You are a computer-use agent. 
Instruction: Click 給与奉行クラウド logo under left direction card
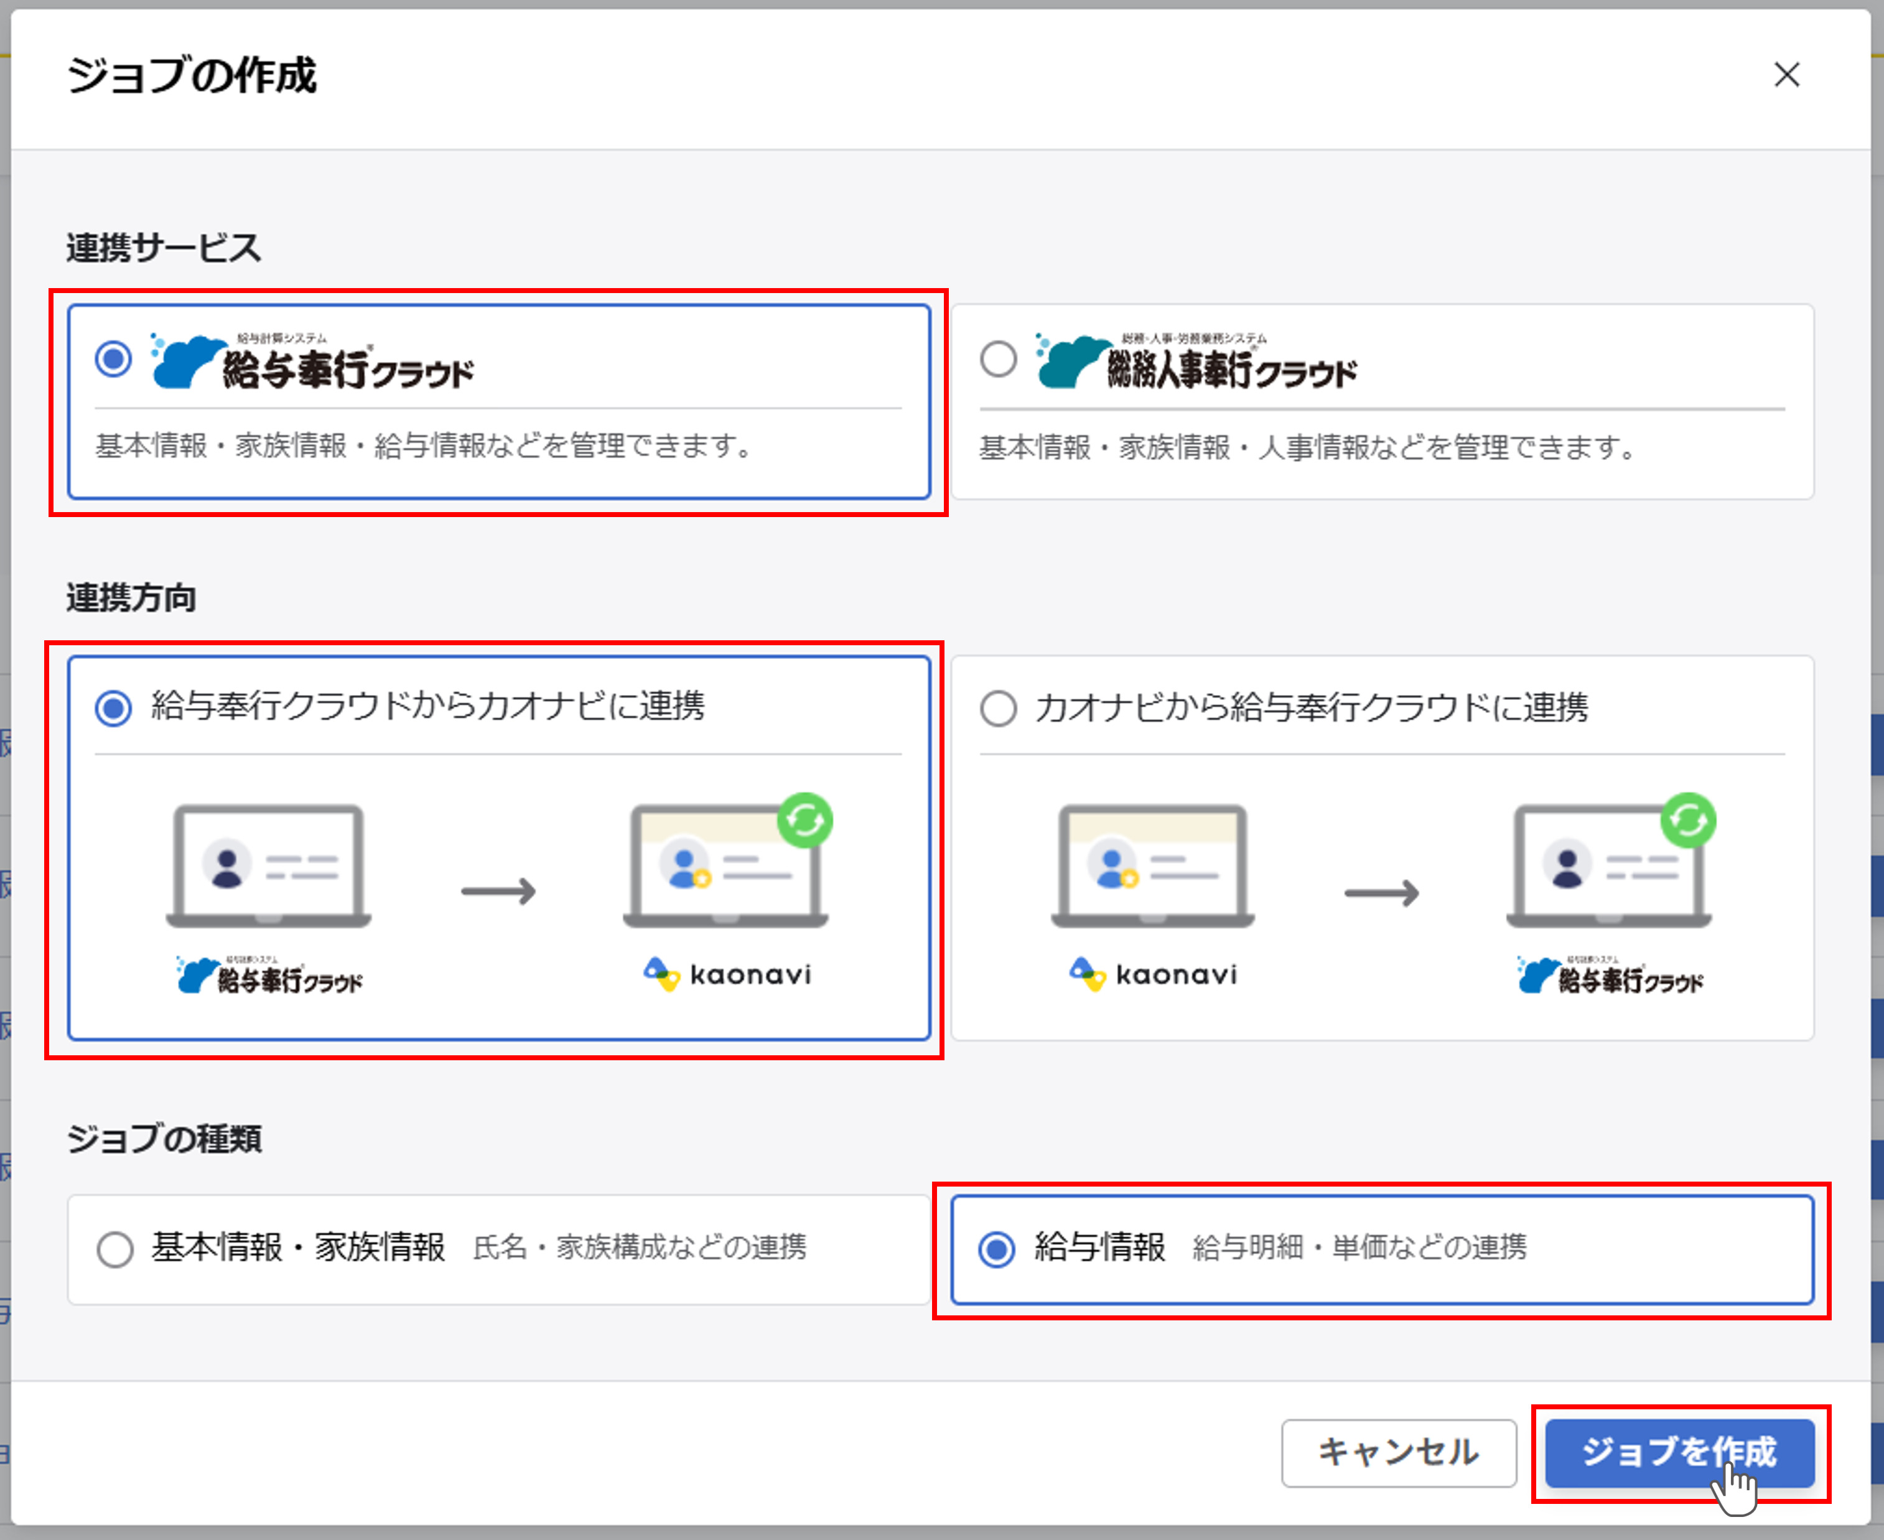(x=269, y=975)
